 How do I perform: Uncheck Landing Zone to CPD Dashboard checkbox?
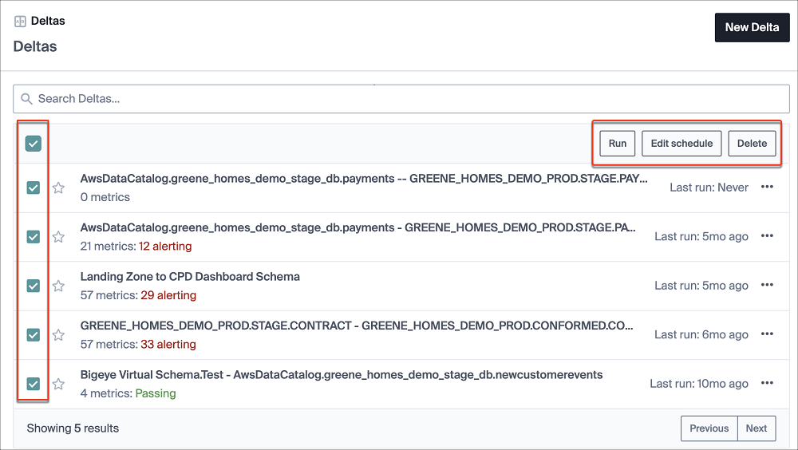tap(33, 286)
